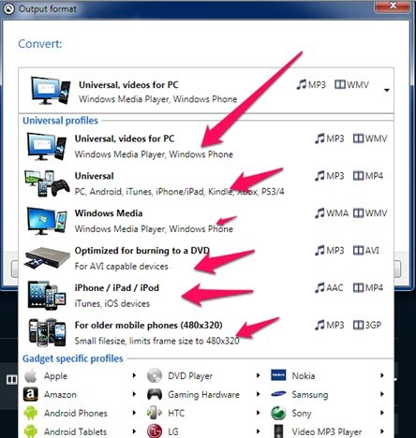
Task: Click the game controller devices icon for Universal
Action: tap(47, 183)
